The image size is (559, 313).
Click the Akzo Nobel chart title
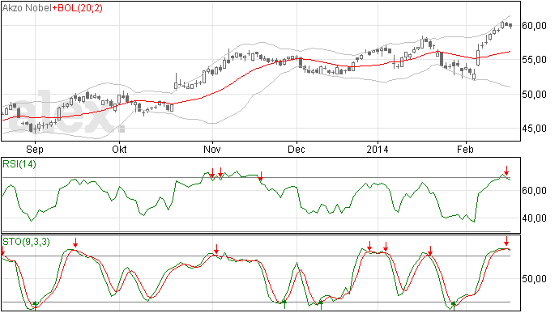(x=27, y=8)
